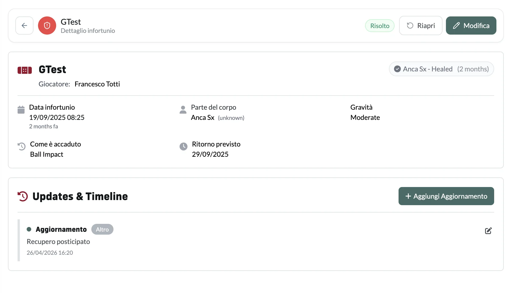514x293 pixels.
Task: Edit the Aggiornamento entry via pencil icon
Action: [488, 231]
